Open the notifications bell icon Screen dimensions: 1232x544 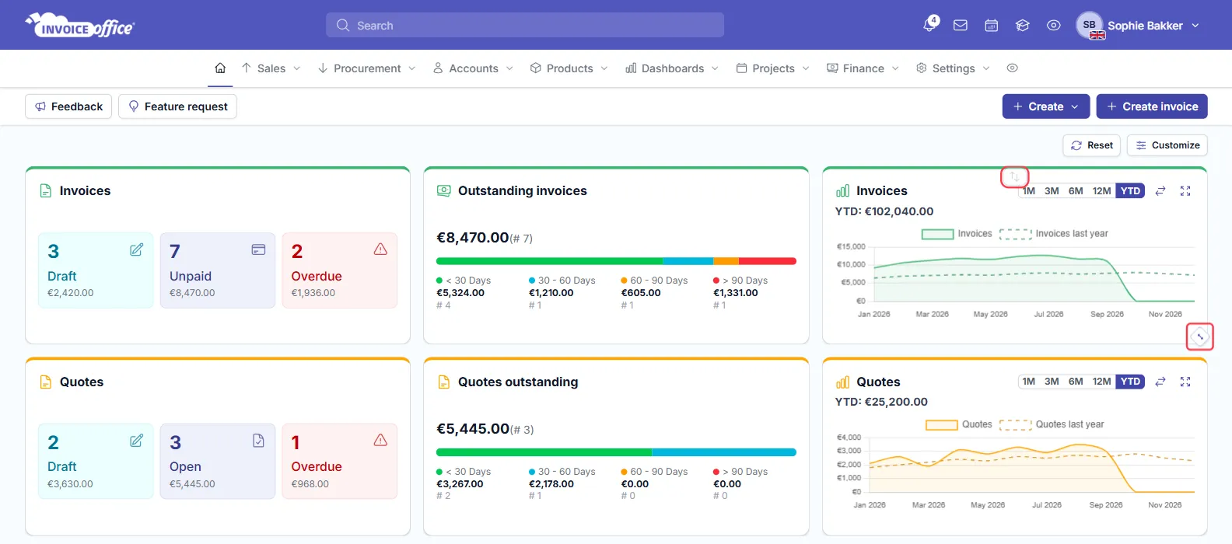(x=929, y=25)
